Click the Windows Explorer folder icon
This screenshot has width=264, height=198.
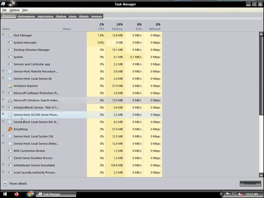[x=10, y=86]
